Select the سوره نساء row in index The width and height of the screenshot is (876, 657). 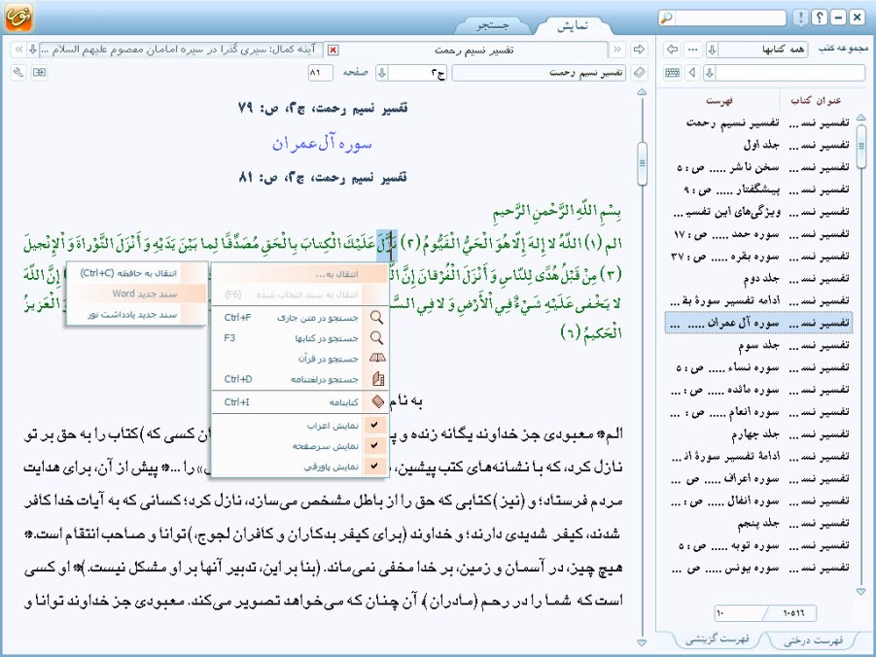[x=758, y=367]
